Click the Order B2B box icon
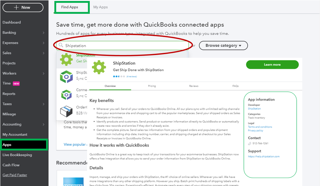Viewport: 320px width, 186px height. 66,111
